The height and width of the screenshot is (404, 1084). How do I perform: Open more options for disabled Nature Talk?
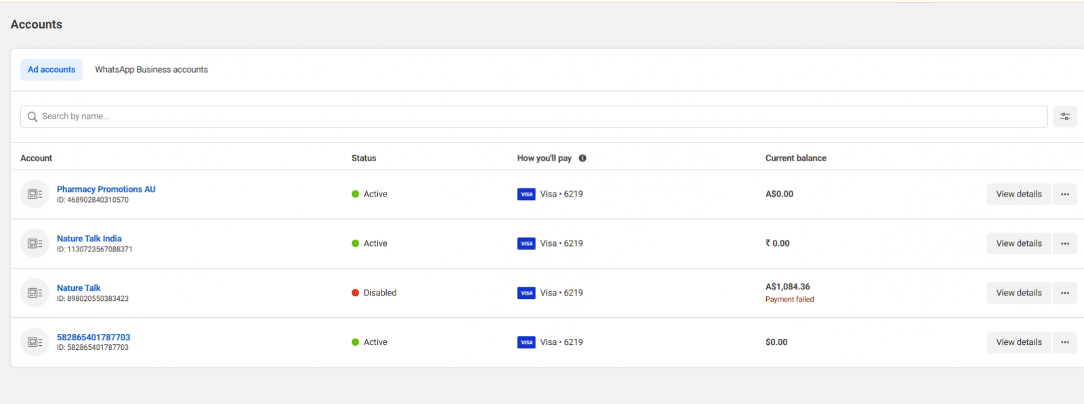pos(1065,293)
